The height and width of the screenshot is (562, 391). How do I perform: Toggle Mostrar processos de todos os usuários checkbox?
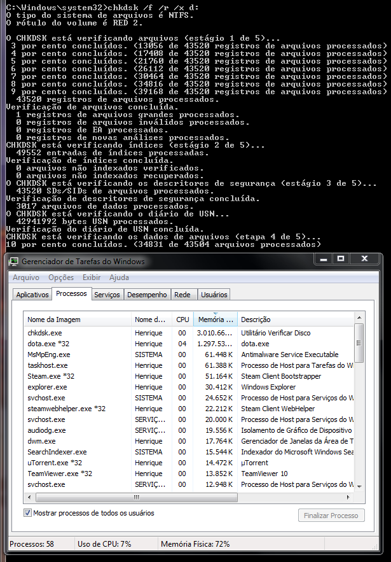27,513
